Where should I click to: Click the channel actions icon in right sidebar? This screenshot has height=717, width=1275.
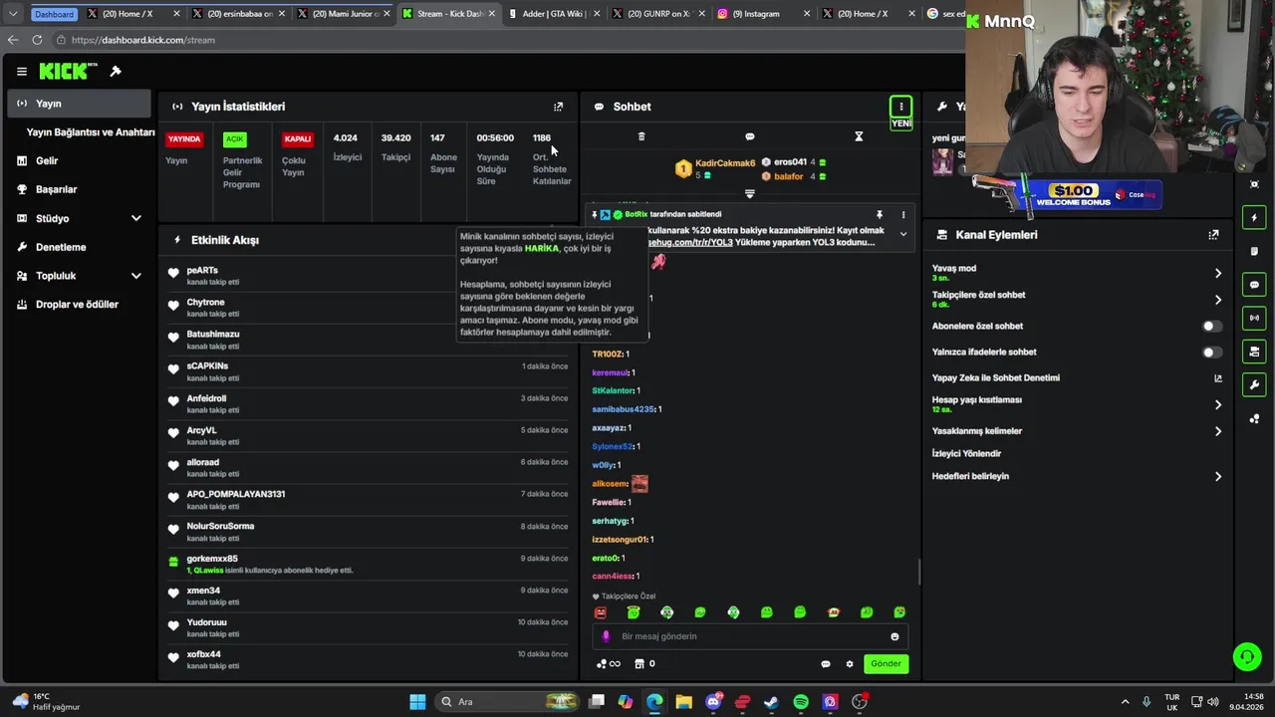coord(1254,352)
